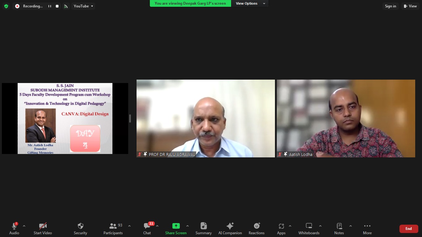
Task: Pause the meeting recording
Action: tap(49, 6)
